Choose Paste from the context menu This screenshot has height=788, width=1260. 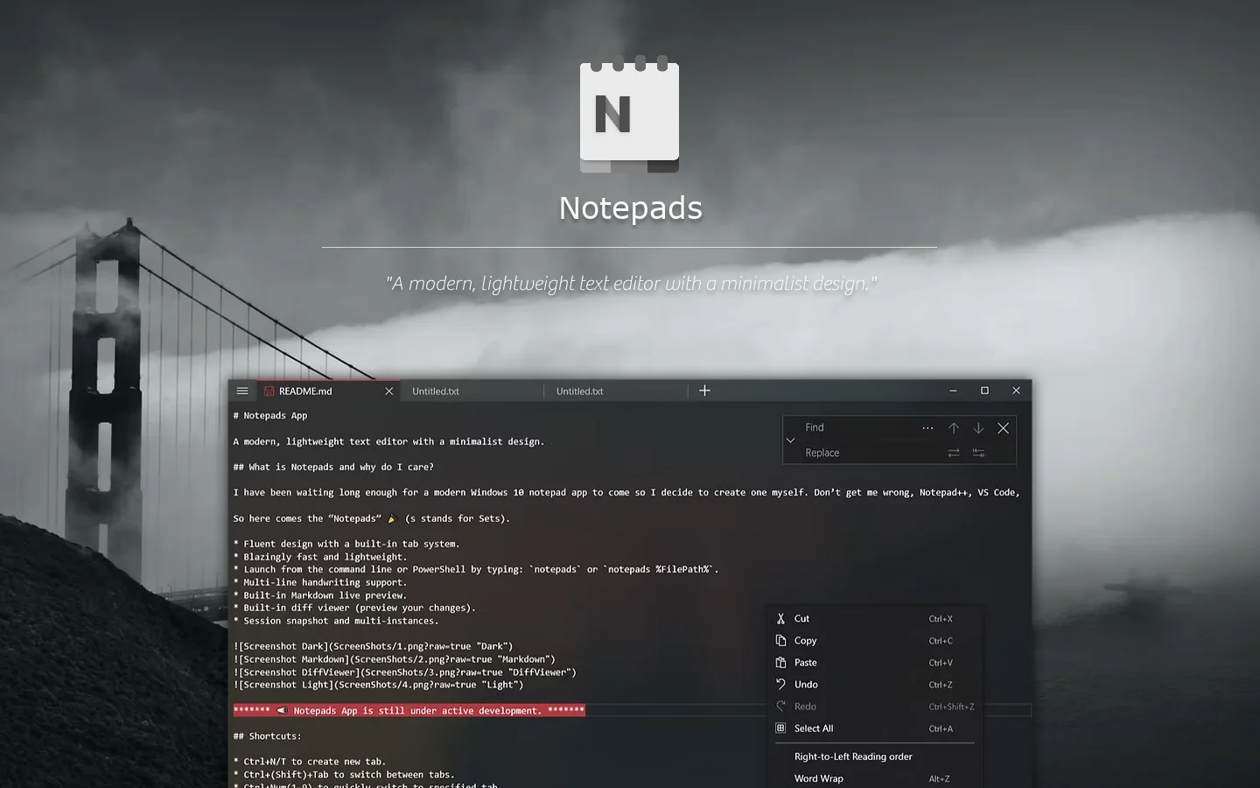click(875, 663)
